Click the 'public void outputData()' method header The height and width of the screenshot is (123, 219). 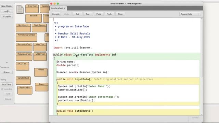coord(75,111)
